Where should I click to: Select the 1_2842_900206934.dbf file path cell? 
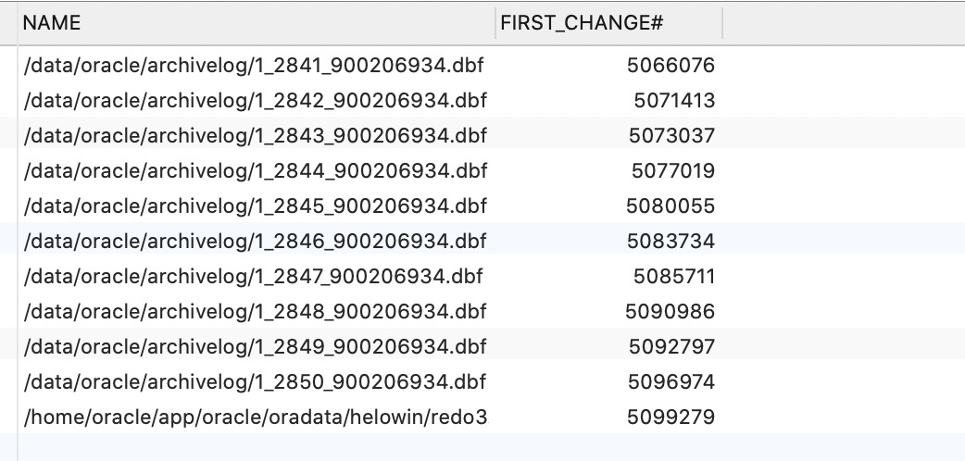point(255,101)
